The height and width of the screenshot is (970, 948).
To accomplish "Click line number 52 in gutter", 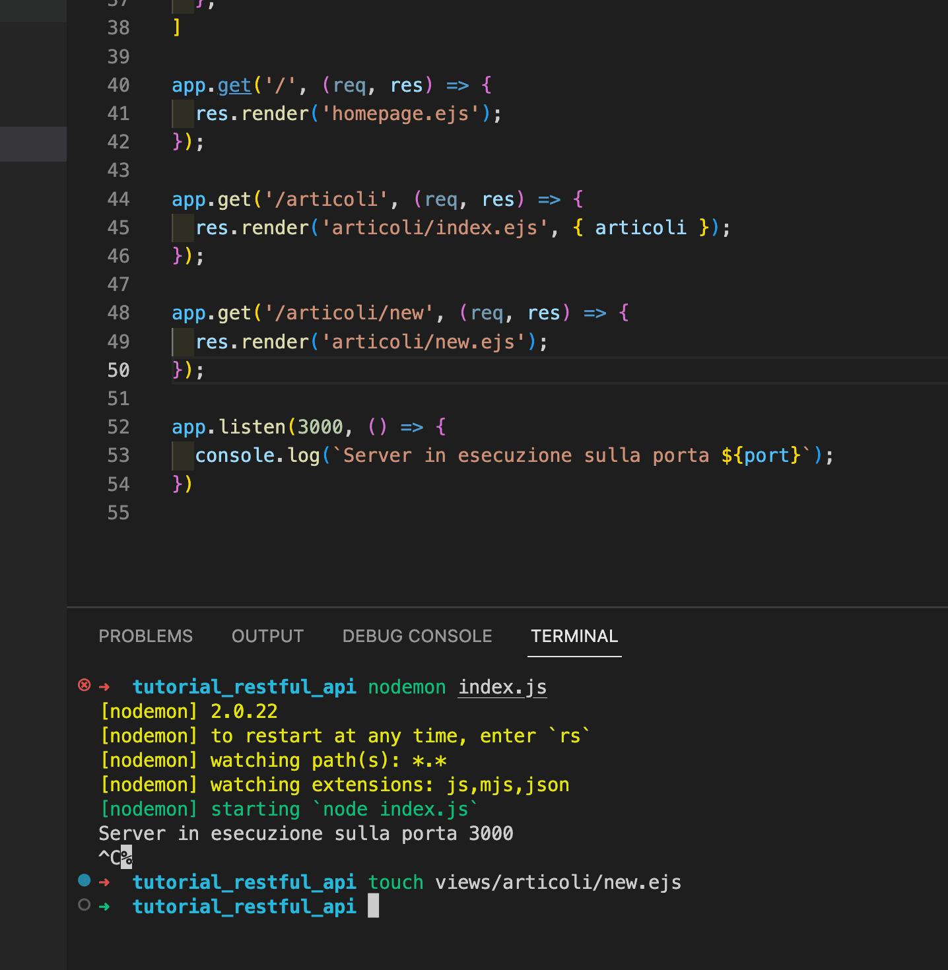I will tap(119, 427).
